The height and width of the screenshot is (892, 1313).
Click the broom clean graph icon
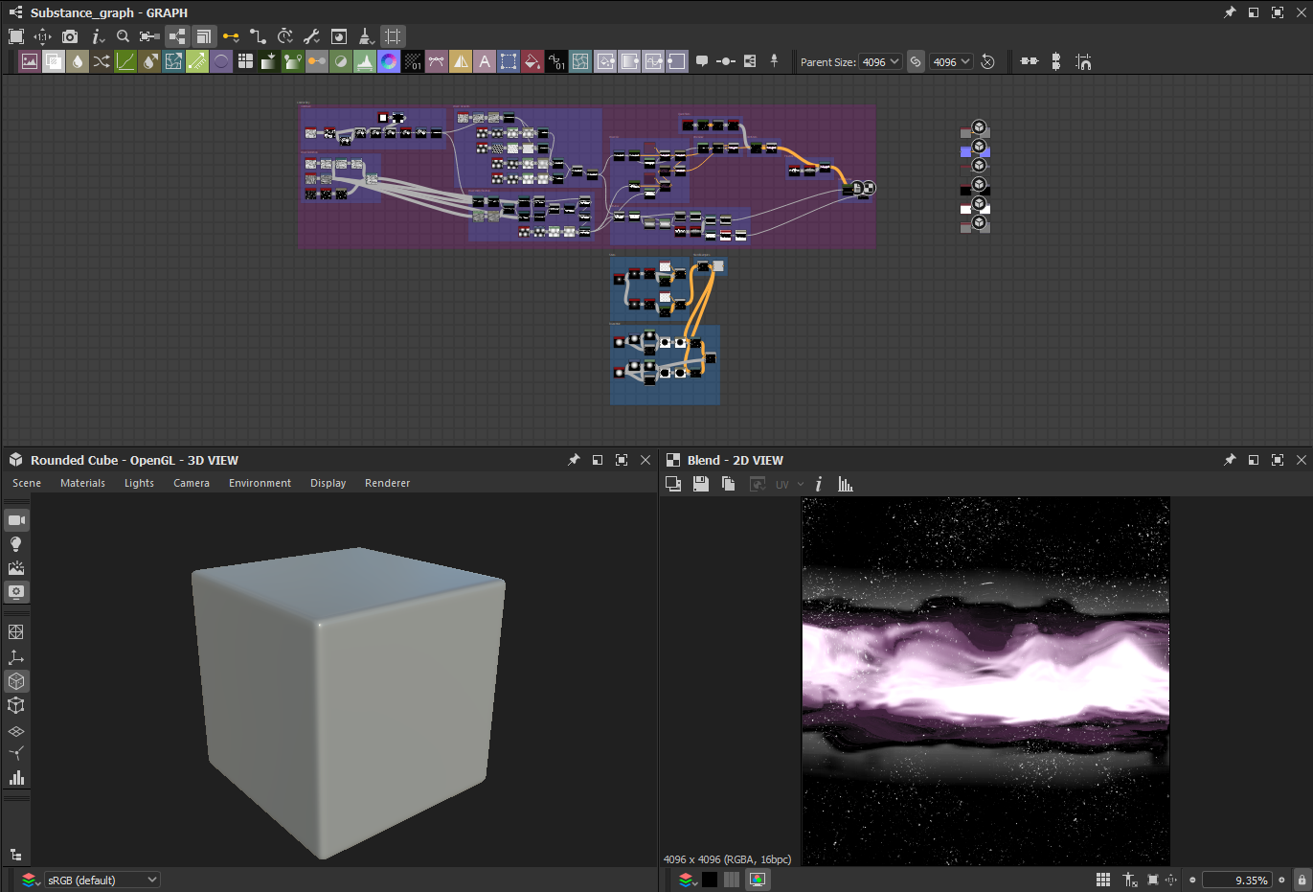click(x=366, y=36)
